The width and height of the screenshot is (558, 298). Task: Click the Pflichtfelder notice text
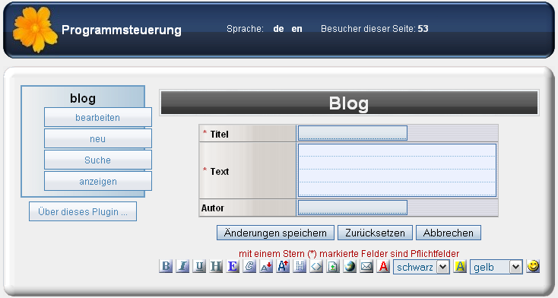coord(349,253)
